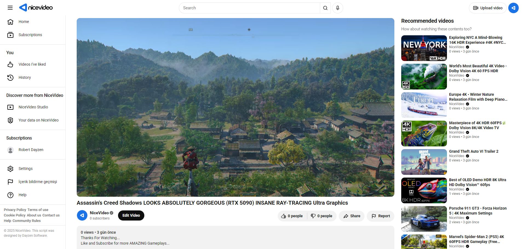Screen dimensions: 522x249
Task: Open the Grand Theft Auto VI thumbnail
Action: 424,162
